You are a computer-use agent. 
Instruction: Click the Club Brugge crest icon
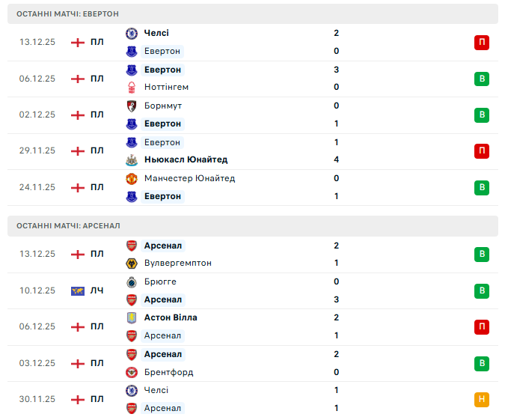(x=132, y=281)
